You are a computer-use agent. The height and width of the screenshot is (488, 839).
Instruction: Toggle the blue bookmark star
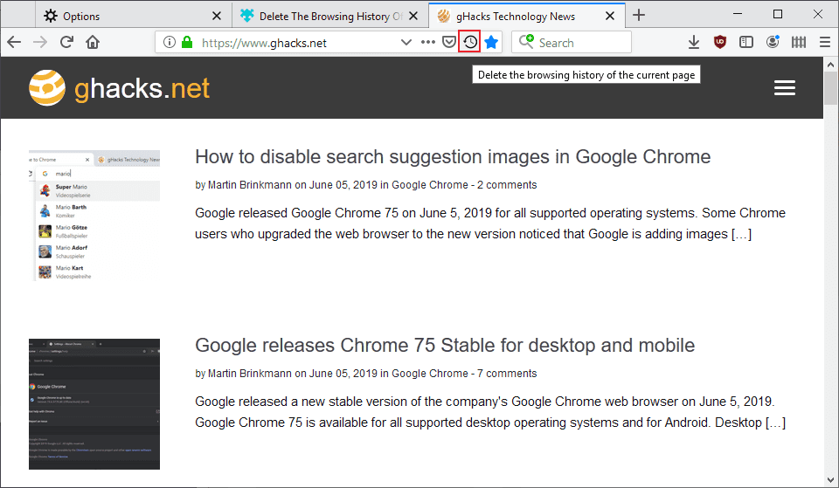(x=491, y=42)
